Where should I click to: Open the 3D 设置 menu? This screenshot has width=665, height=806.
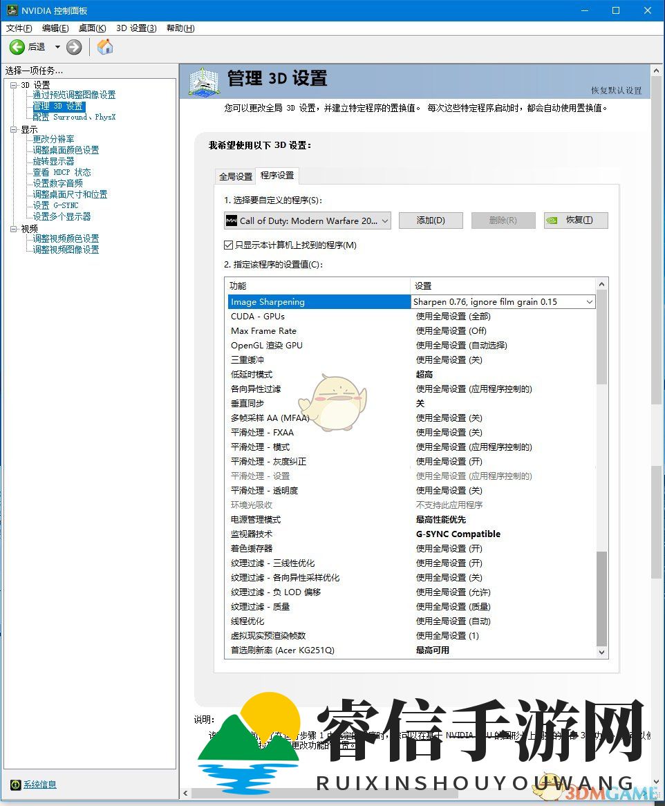(x=136, y=28)
